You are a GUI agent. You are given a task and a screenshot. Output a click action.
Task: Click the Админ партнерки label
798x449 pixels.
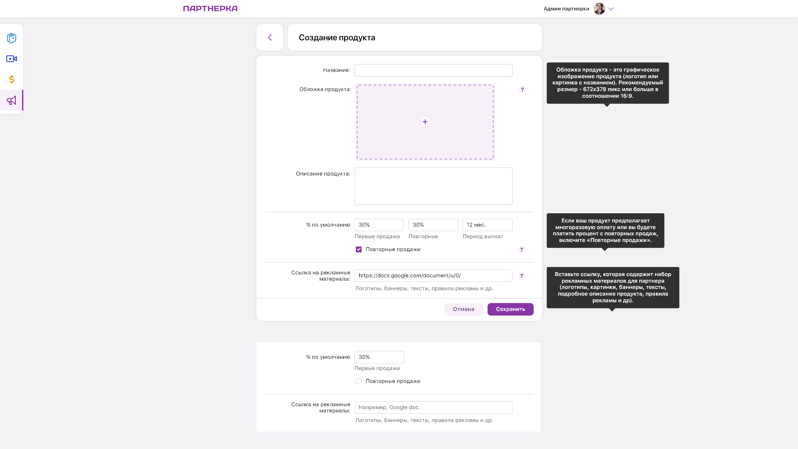pos(566,9)
